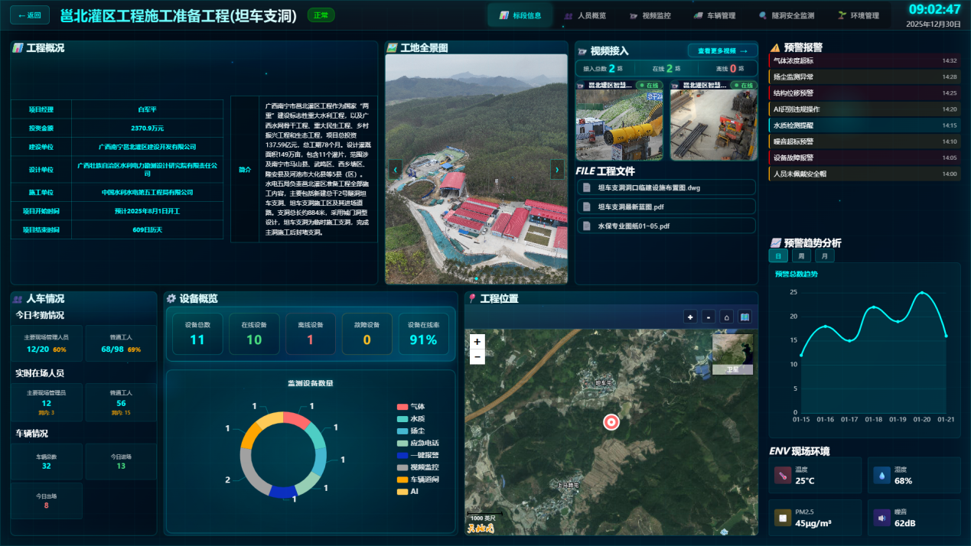The image size is (971, 546).
Task: Click the white zoom-in plus on map
Action: pyautogui.click(x=477, y=342)
